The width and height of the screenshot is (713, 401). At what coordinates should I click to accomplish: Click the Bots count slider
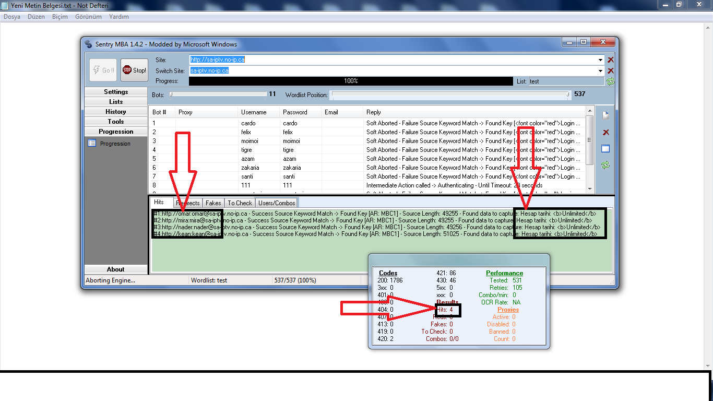[x=218, y=95]
